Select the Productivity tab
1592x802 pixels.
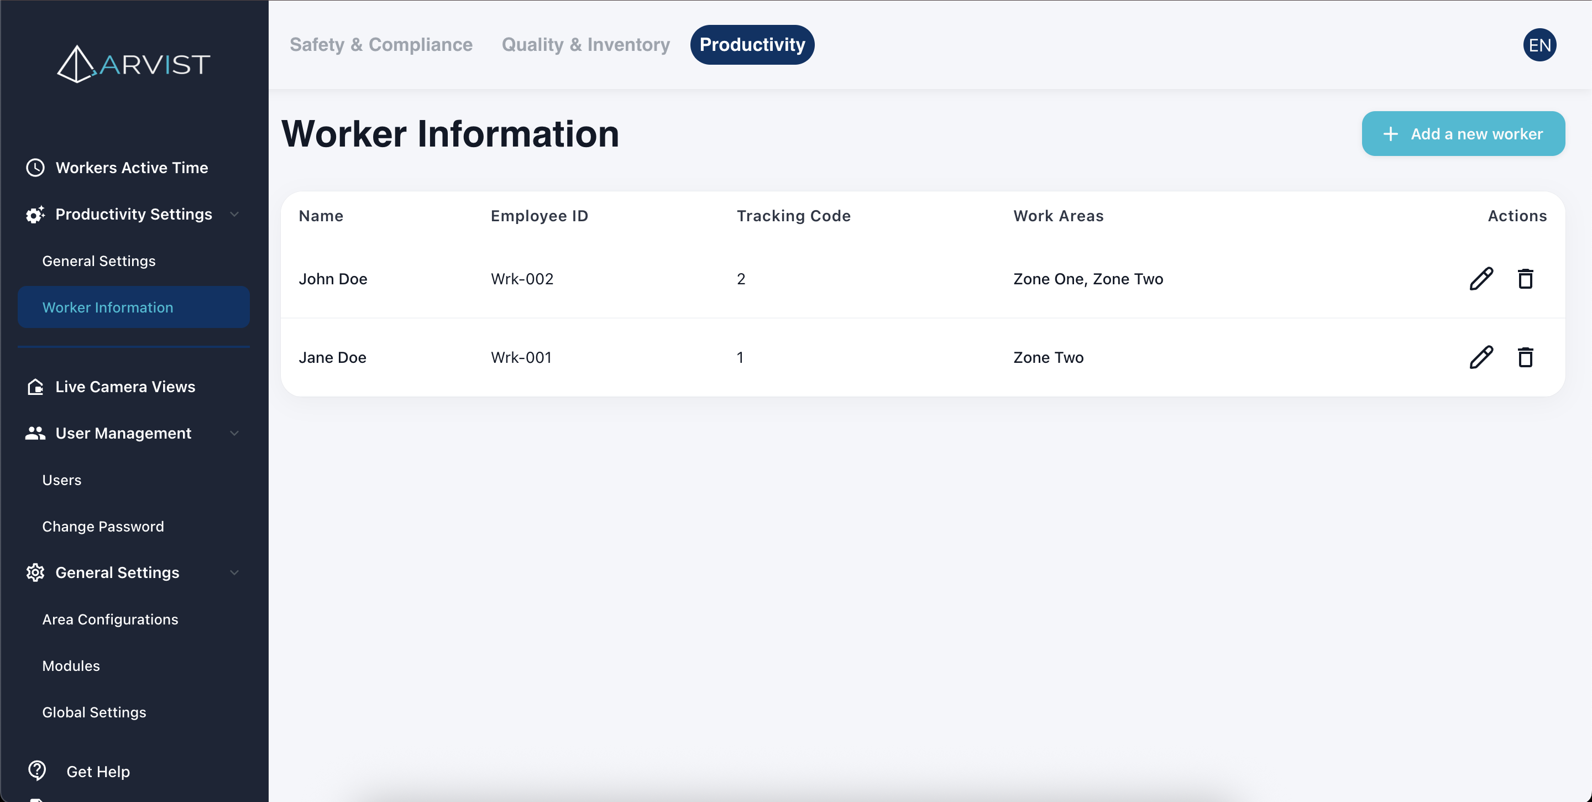pyautogui.click(x=752, y=44)
